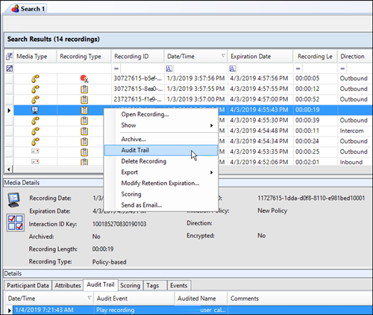Expand the Show submenu arrow
Viewport: 373px width, 315px height.
(x=211, y=125)
